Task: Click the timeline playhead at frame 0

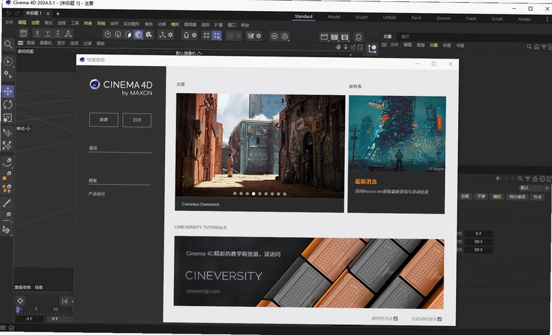Action: coord(18,309)
